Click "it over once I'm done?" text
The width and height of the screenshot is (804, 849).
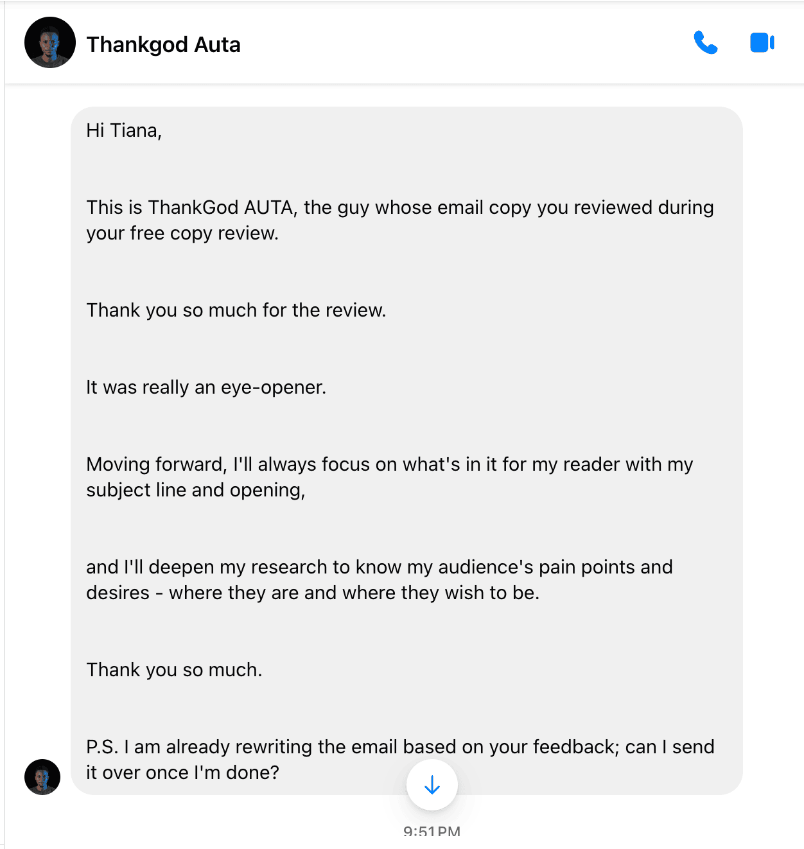point(182,773)
